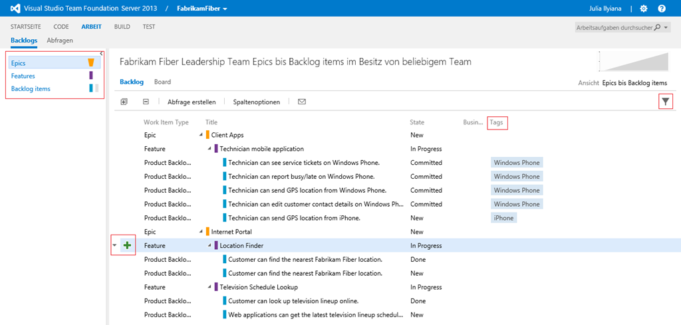
Task: Click the iPhone tag chip
Action: click(503, 218)
